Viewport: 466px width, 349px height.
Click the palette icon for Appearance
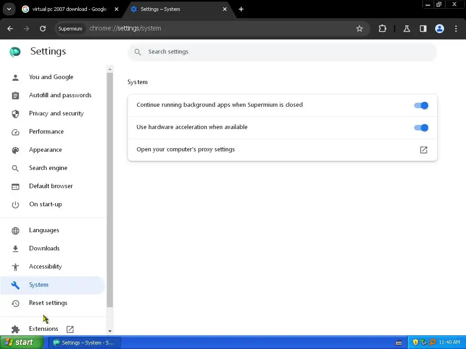(x=15, y=150)
